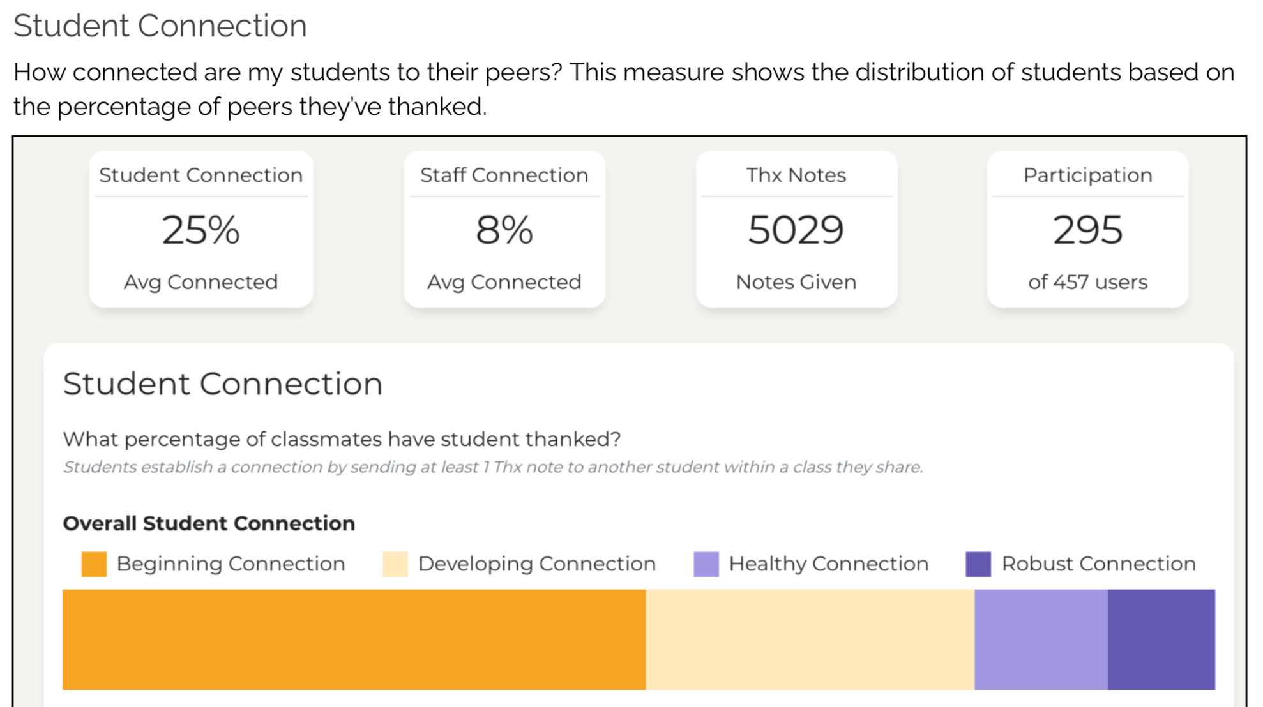Click the page title Student Connection at top

tap(160, 26)
